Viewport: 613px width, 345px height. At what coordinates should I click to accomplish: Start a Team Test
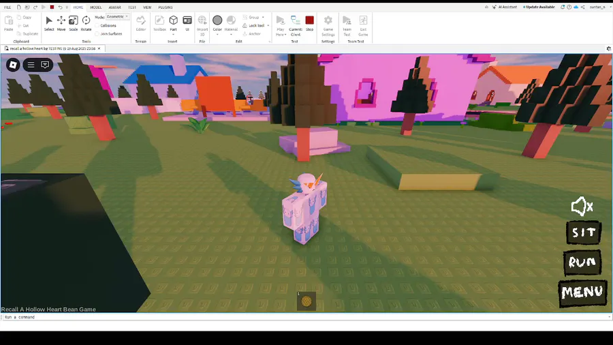click(x=347, y=25)
